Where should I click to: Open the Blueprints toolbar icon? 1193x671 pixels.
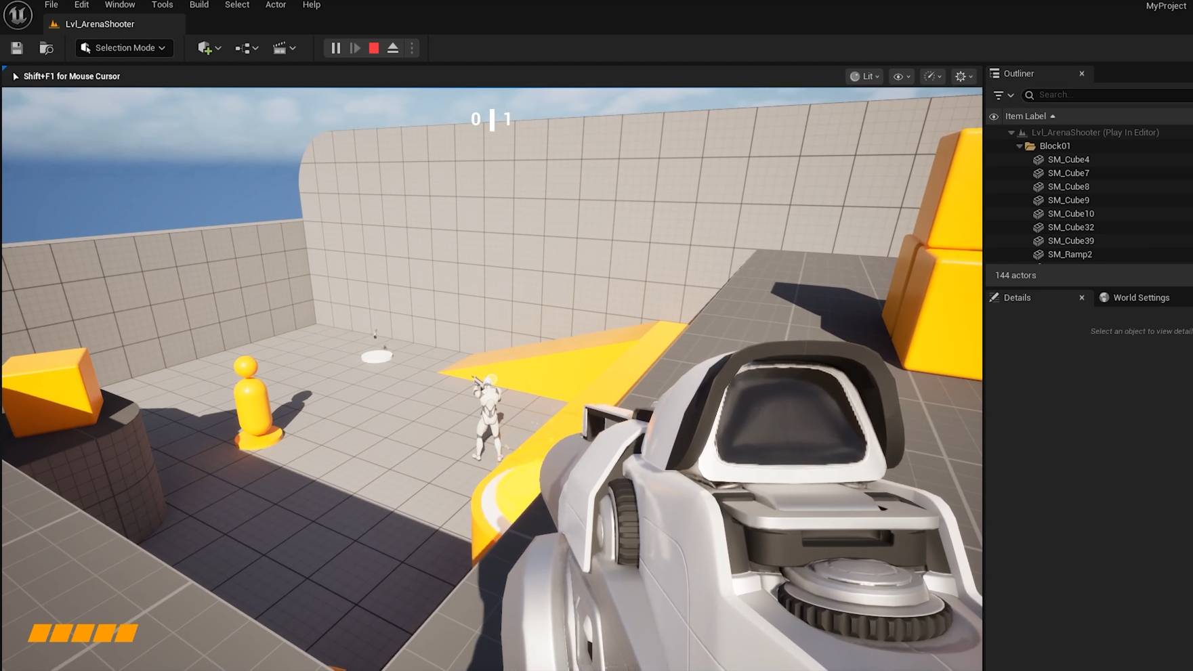(x=243, y=47)
